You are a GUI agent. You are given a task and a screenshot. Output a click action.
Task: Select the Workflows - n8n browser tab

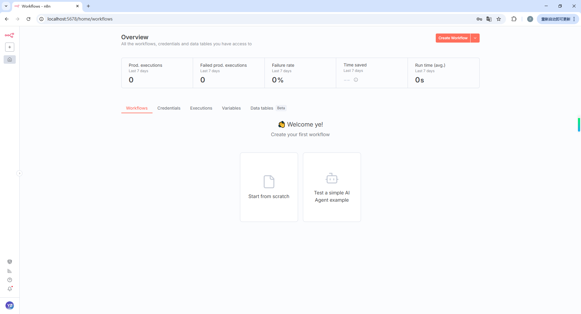pyautogui.click(x=47, y=6)
